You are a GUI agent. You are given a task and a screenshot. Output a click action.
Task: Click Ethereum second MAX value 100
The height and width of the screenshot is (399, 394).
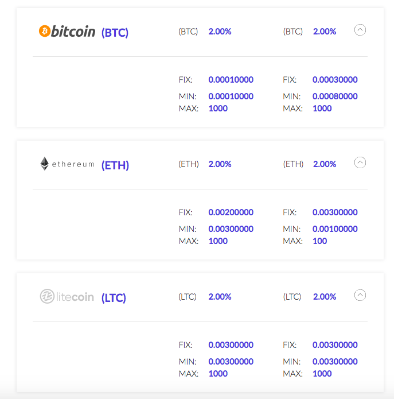click(x=320, y=241)
